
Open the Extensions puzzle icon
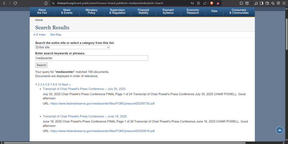(241, 3)
